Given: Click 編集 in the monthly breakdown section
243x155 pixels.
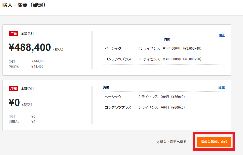Looking at the screenshot, I should pos(222,88).
